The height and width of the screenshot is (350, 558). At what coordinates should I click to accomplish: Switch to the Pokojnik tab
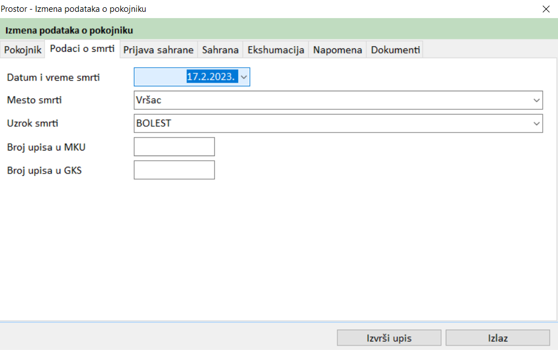coord(23,50)
